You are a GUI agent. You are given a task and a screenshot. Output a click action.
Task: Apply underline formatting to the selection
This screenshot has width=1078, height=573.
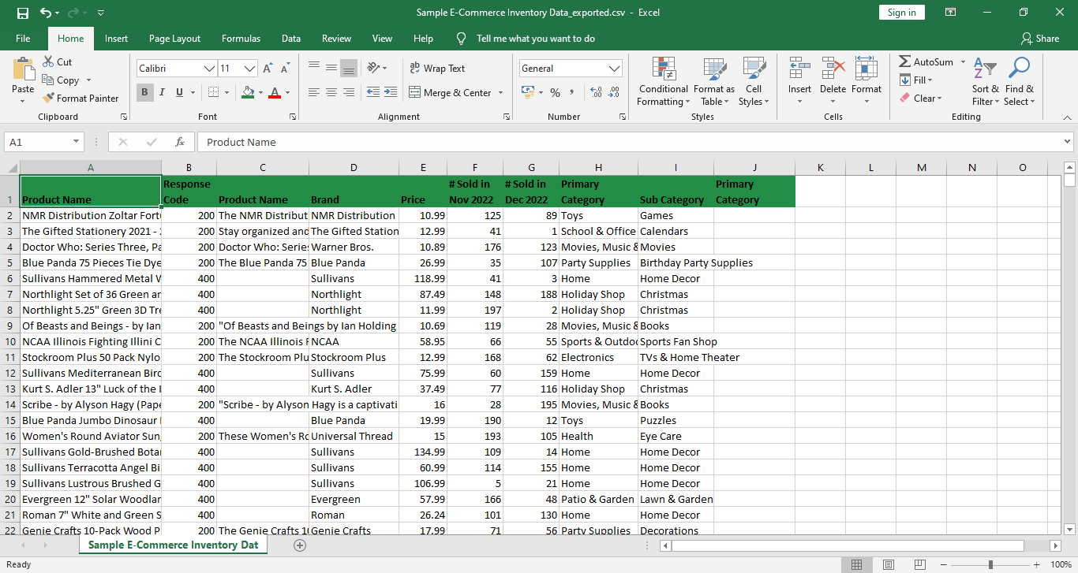point(179,92)
